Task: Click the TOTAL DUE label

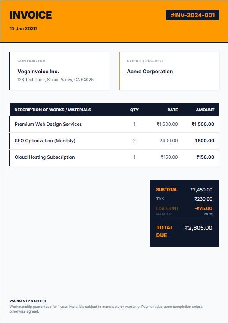Action: pos(165,232)
